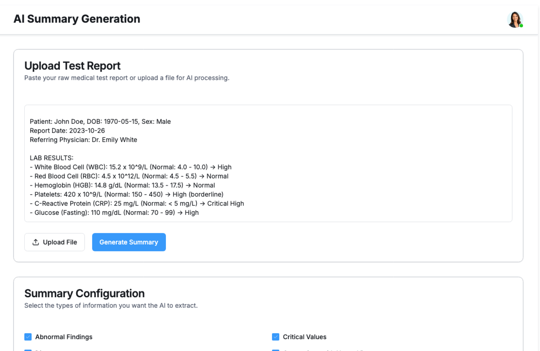Open the user profile avatar

514,19
